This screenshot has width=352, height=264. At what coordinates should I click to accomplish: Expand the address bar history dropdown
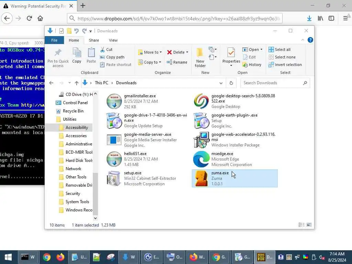221,83
